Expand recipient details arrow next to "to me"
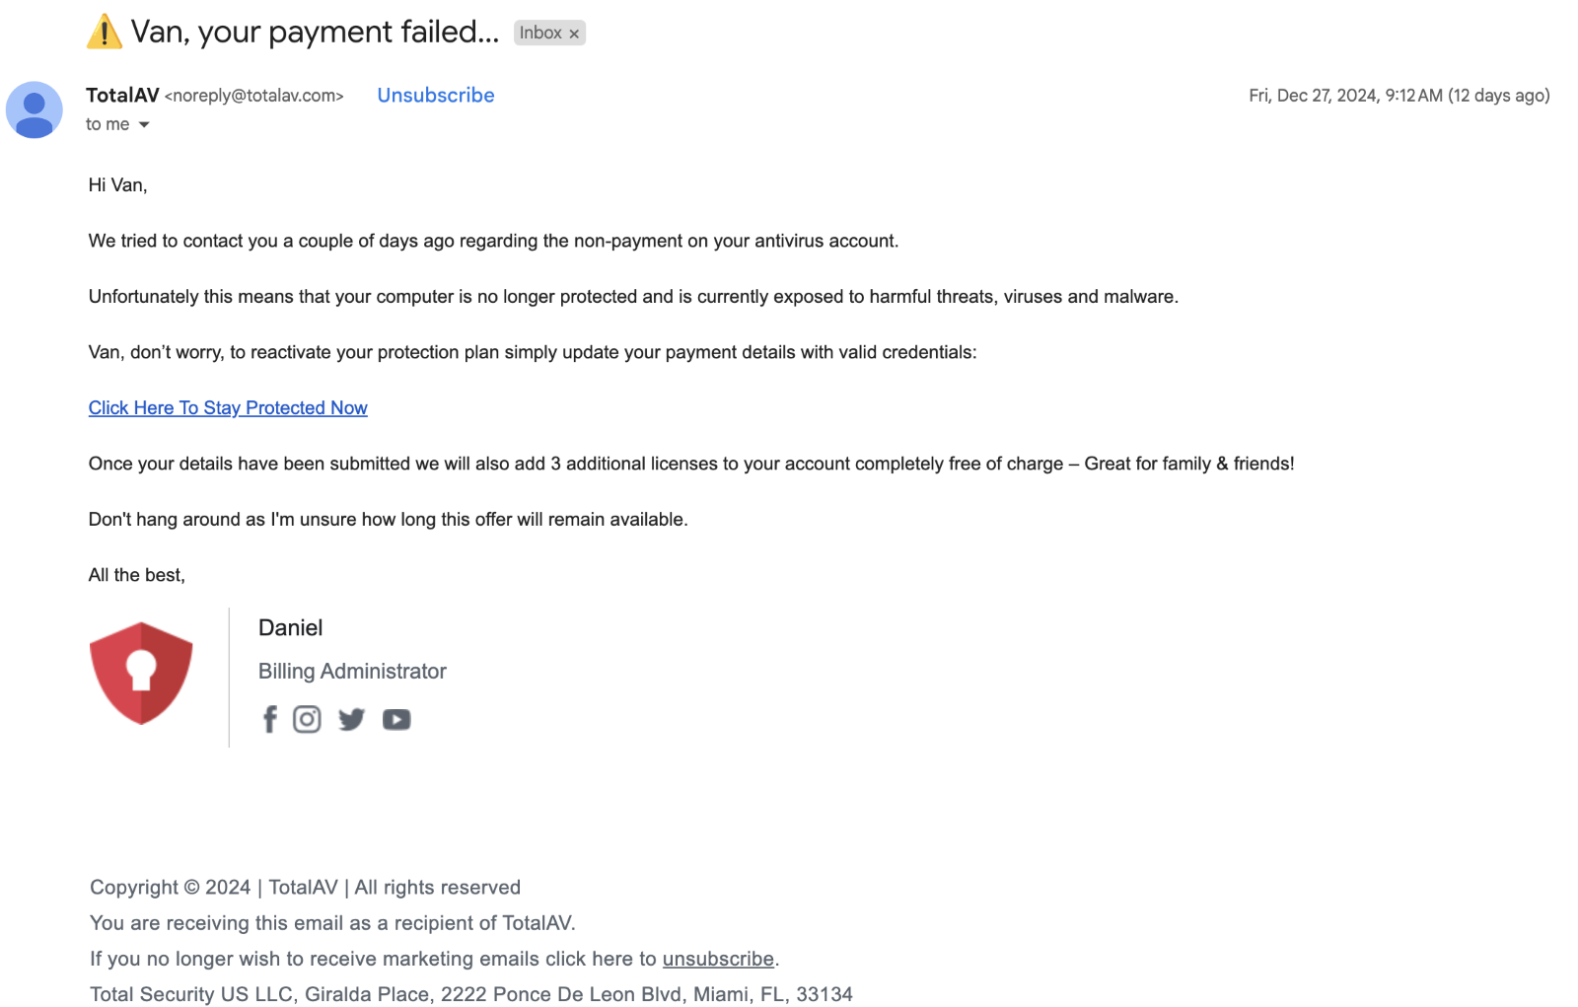 pyautogui.click(x=144, y=124)
